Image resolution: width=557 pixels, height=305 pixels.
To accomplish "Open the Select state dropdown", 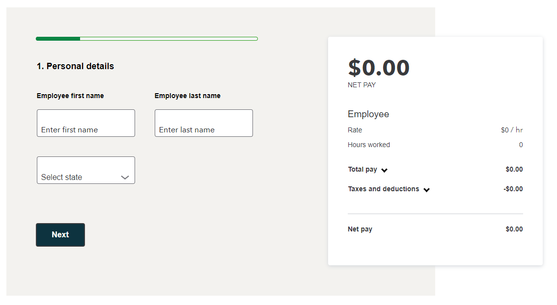I will (x=85, y=170).
